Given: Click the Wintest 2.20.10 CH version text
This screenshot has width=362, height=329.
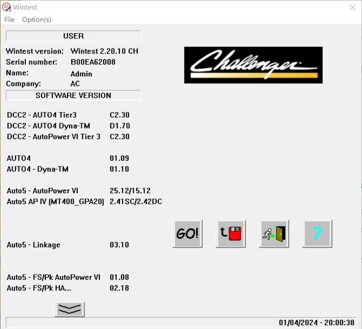Looking at the screenshot, I should (104, 51).
